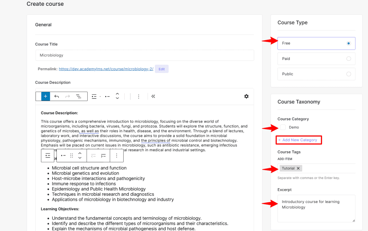The height and width of the screenshot is (231, 368).
Task: Click the list block type icon in top toolbar
Action: (x=94, y=96)
